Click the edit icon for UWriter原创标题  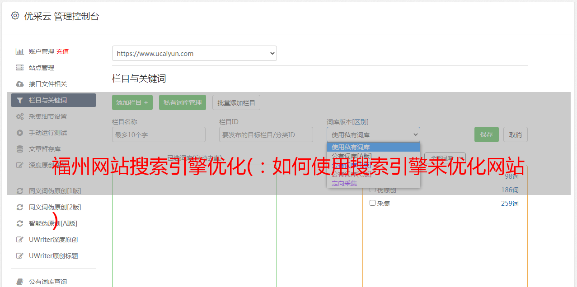20,256
